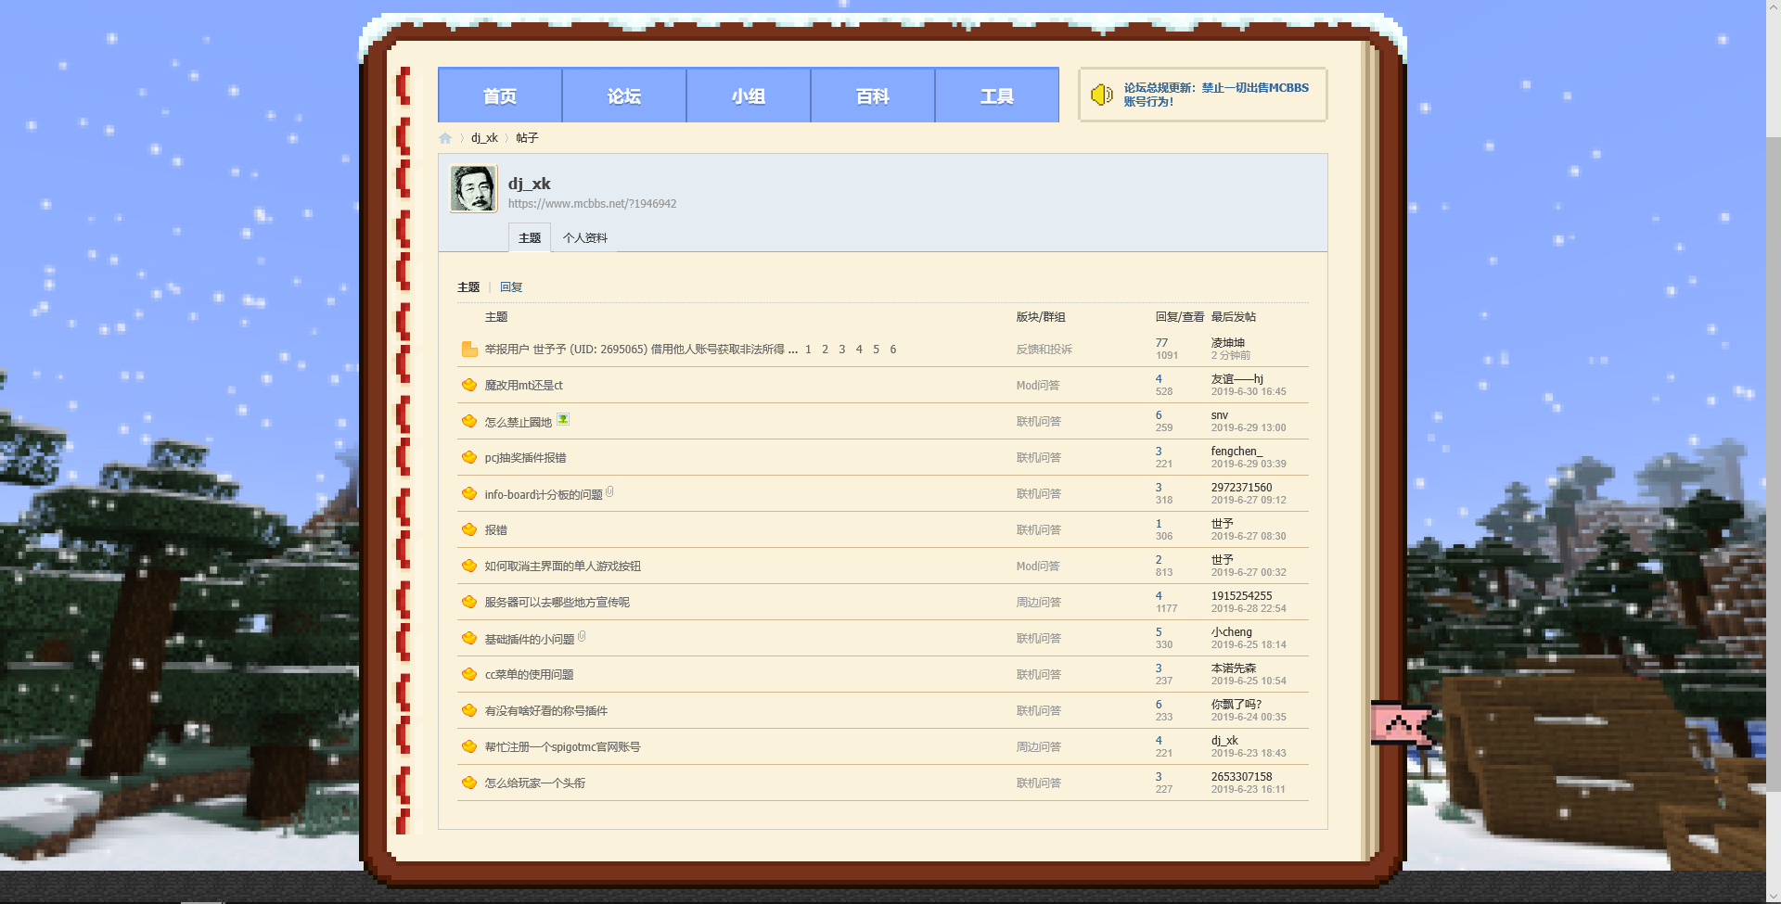1781x904 pixels.
Task: Open the thread cc菜单的使用问题
Action: (529, 675)
